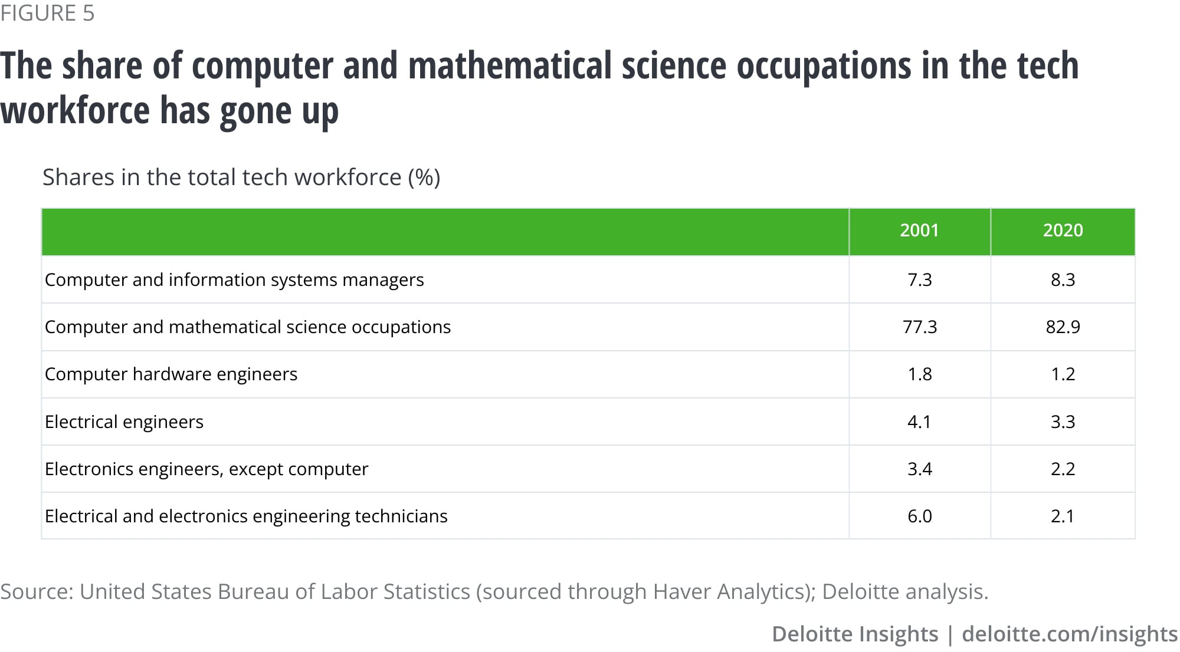
Task: Click the Shares in the total tech workforce subtitle
Action: (x=241, y=177)
